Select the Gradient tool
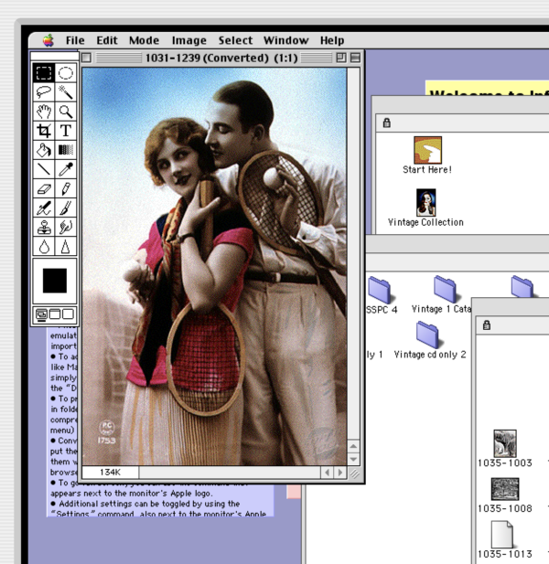549x564 pixels. coord(66,150)
